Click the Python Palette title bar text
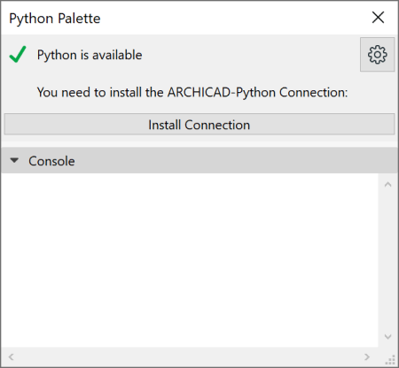This screenshot has width=399, height=368. coord(55,19)
